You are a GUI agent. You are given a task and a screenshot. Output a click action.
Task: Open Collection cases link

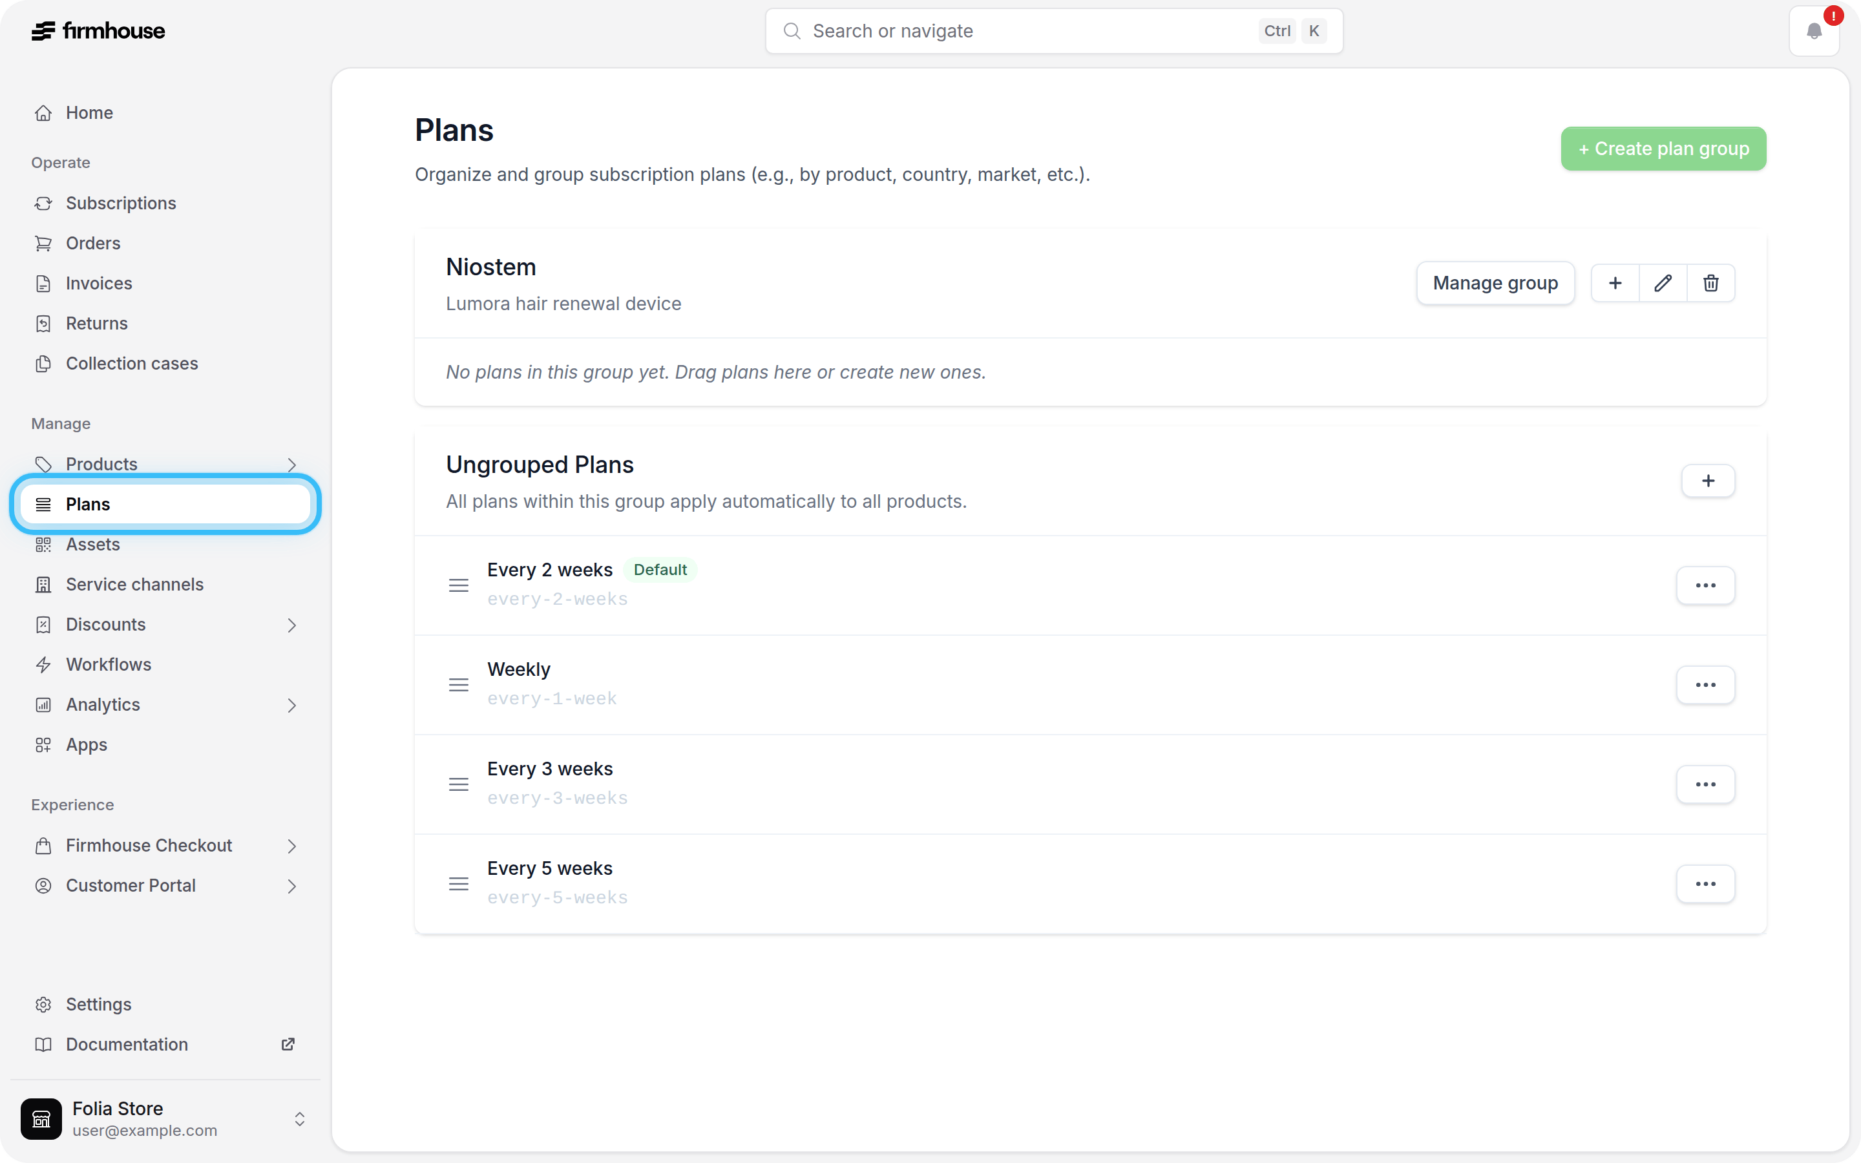click(x=165, y=363)
